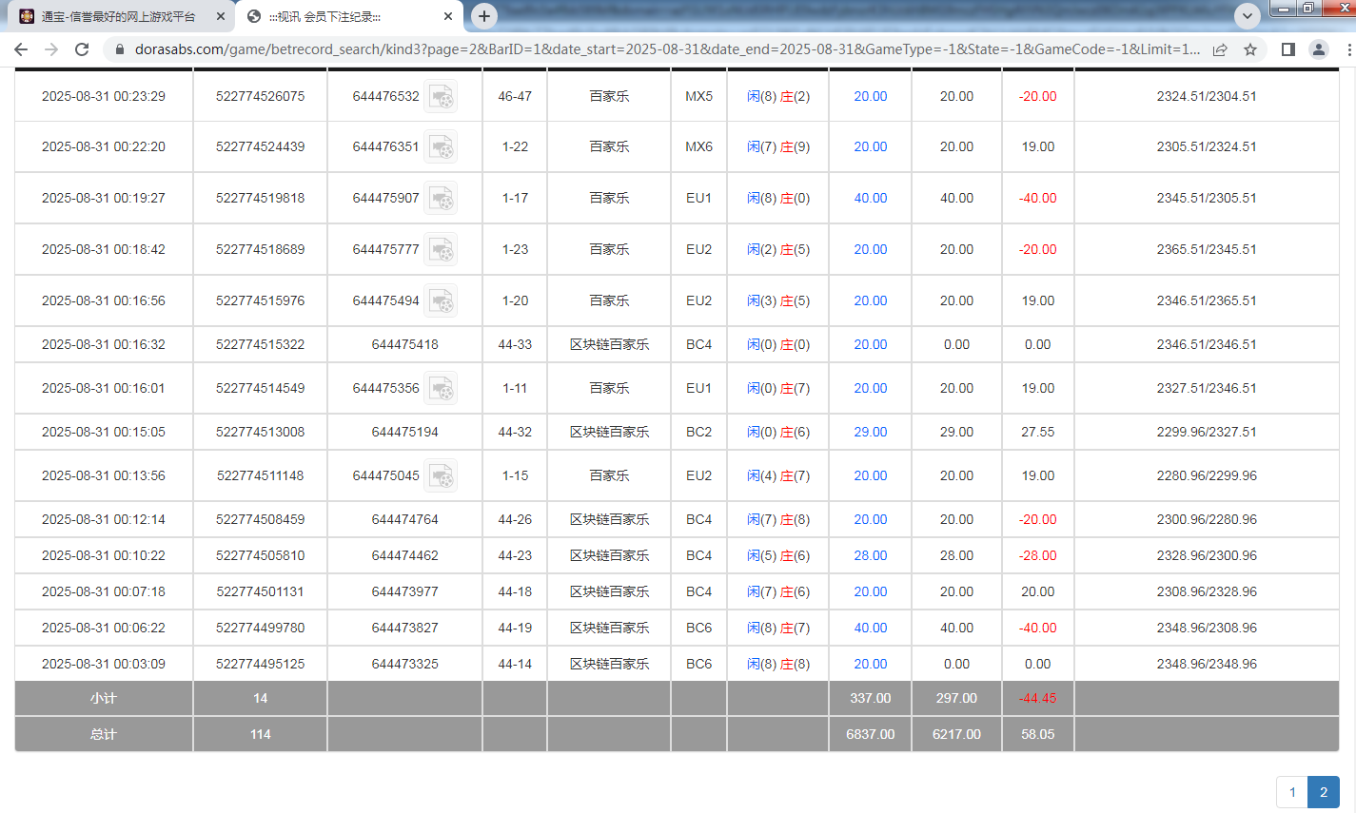This screenshot has height=813, width=1356.
Task: Open the Chrome profile avatar
Action: click(x=1318, y=49)
